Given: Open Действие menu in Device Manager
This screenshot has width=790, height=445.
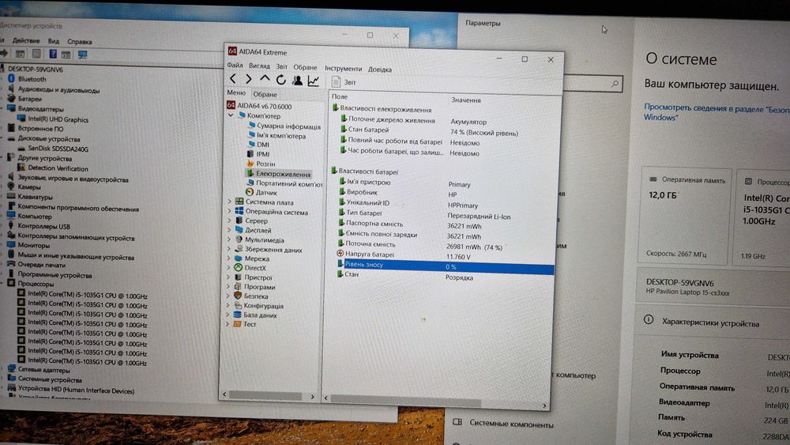Looking at the screenshot, I should [26, 40].
